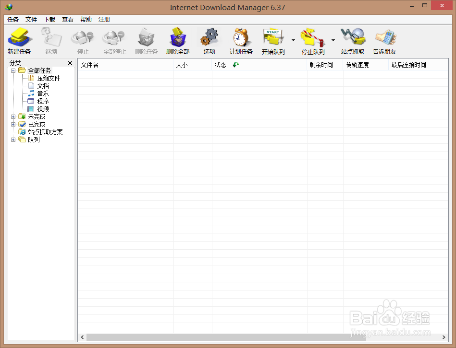
Task: Minimize the Internet Download Manager window
Action: tap(411, 6)
